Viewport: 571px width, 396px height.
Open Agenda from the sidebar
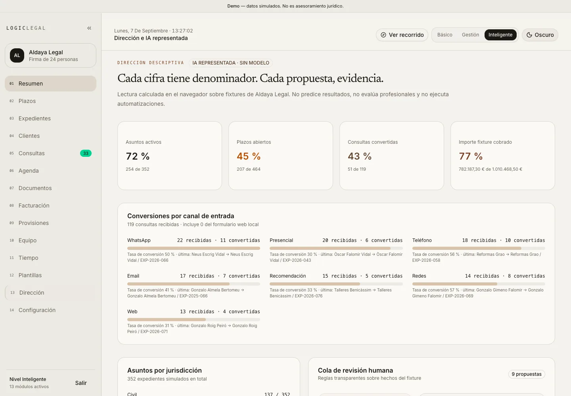tap(50, 171)
